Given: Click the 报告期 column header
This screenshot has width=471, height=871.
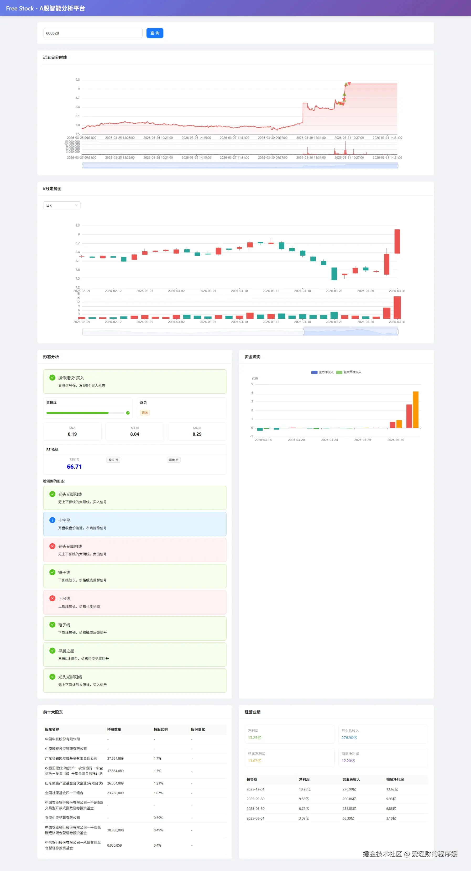Looking at the screenshot, I should pyautogui.click(x=252, y=779).
